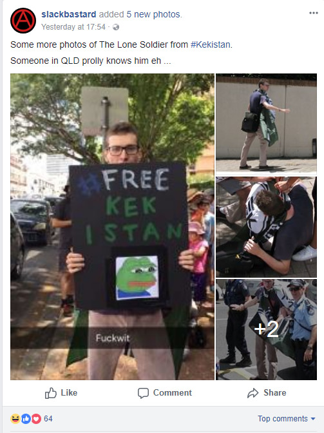The image size is (324, 433).
Task: Click the red heart Love reaction icon
Action: (36, 419)
